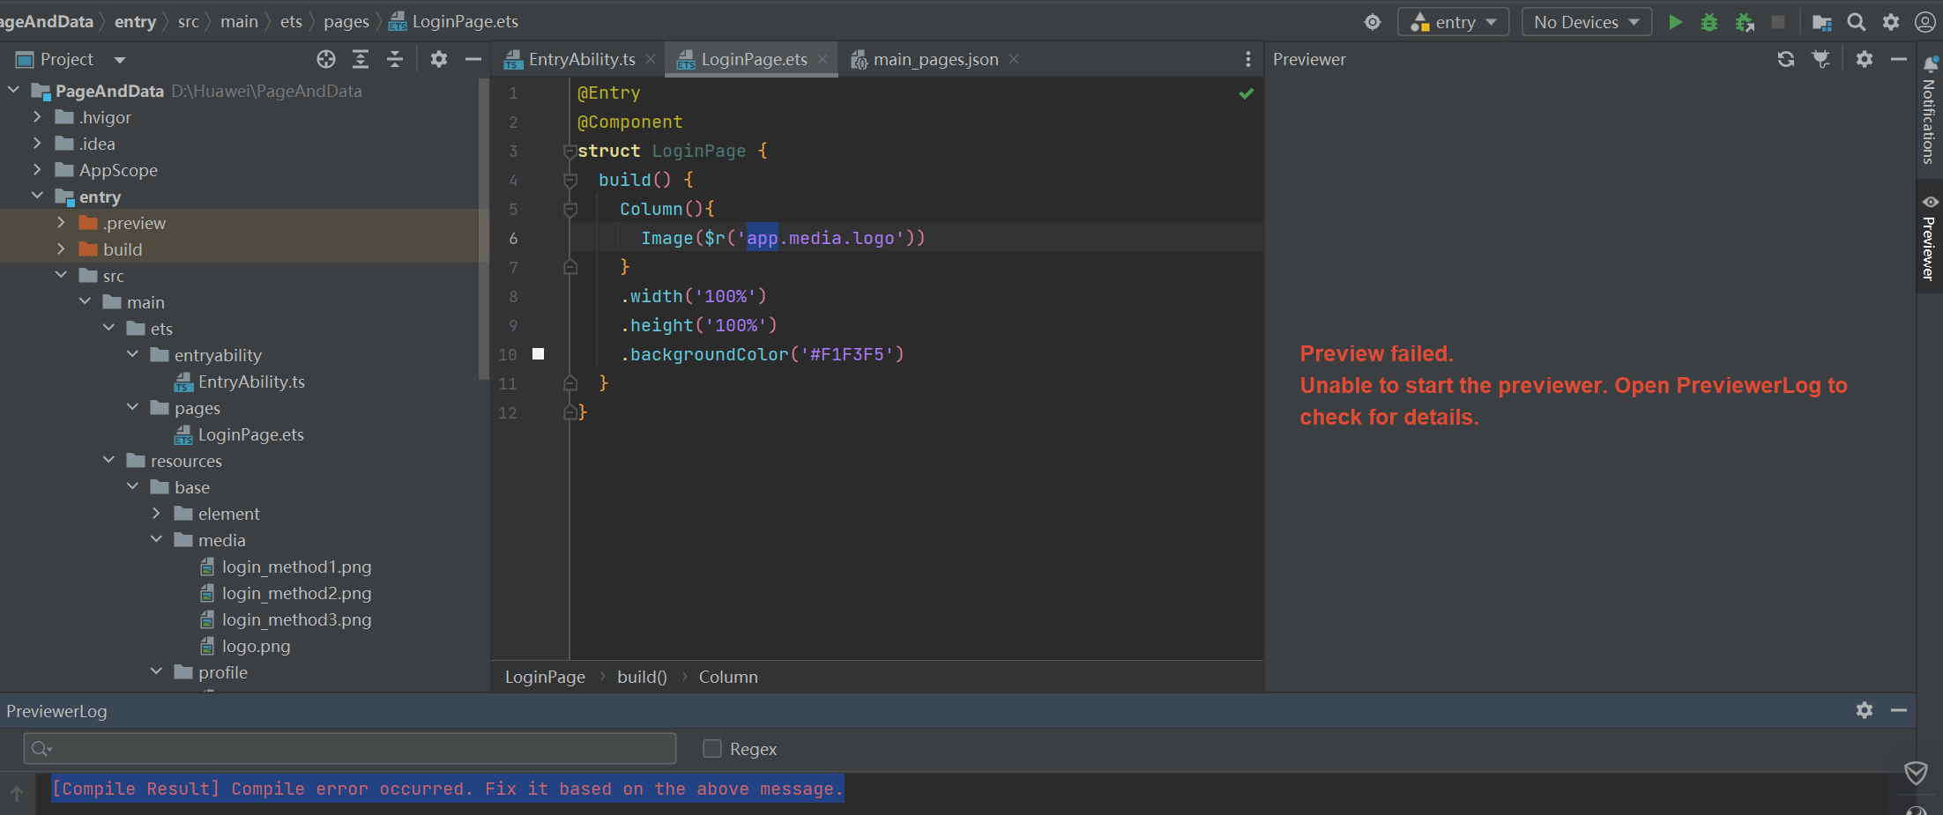The width and height of the screenshot is (1943, 815).
Task: Open logo.png in the project tree
Action: click(256, 646)
